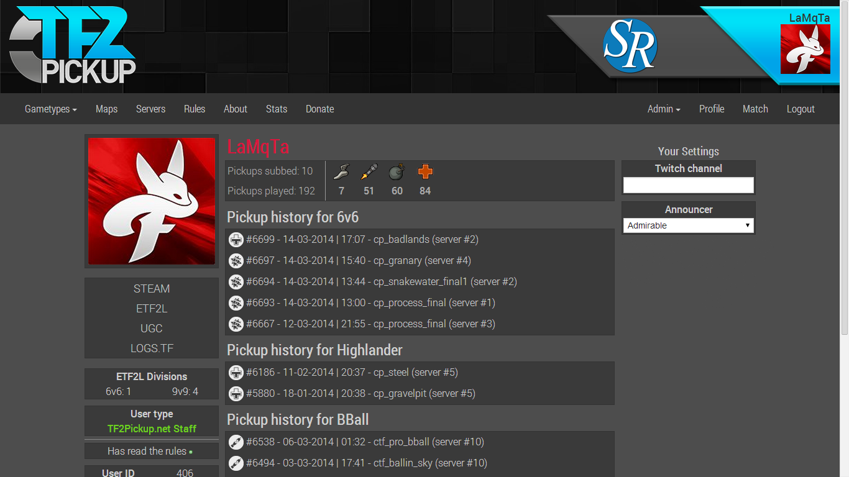Go to the Maps page
Image resolution: width=849 pixels, height=477 pixels.
[106, 109]
